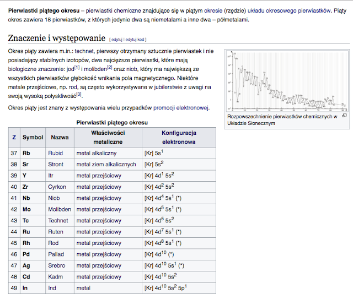The image size is (353, 294).
Task: Select the 'Sr' symbol cell
Action: point(33,164)
